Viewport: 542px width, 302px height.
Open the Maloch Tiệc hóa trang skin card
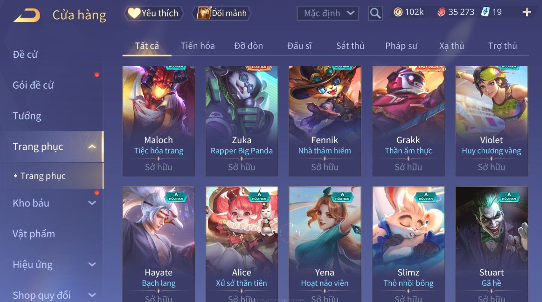[159, 121]
